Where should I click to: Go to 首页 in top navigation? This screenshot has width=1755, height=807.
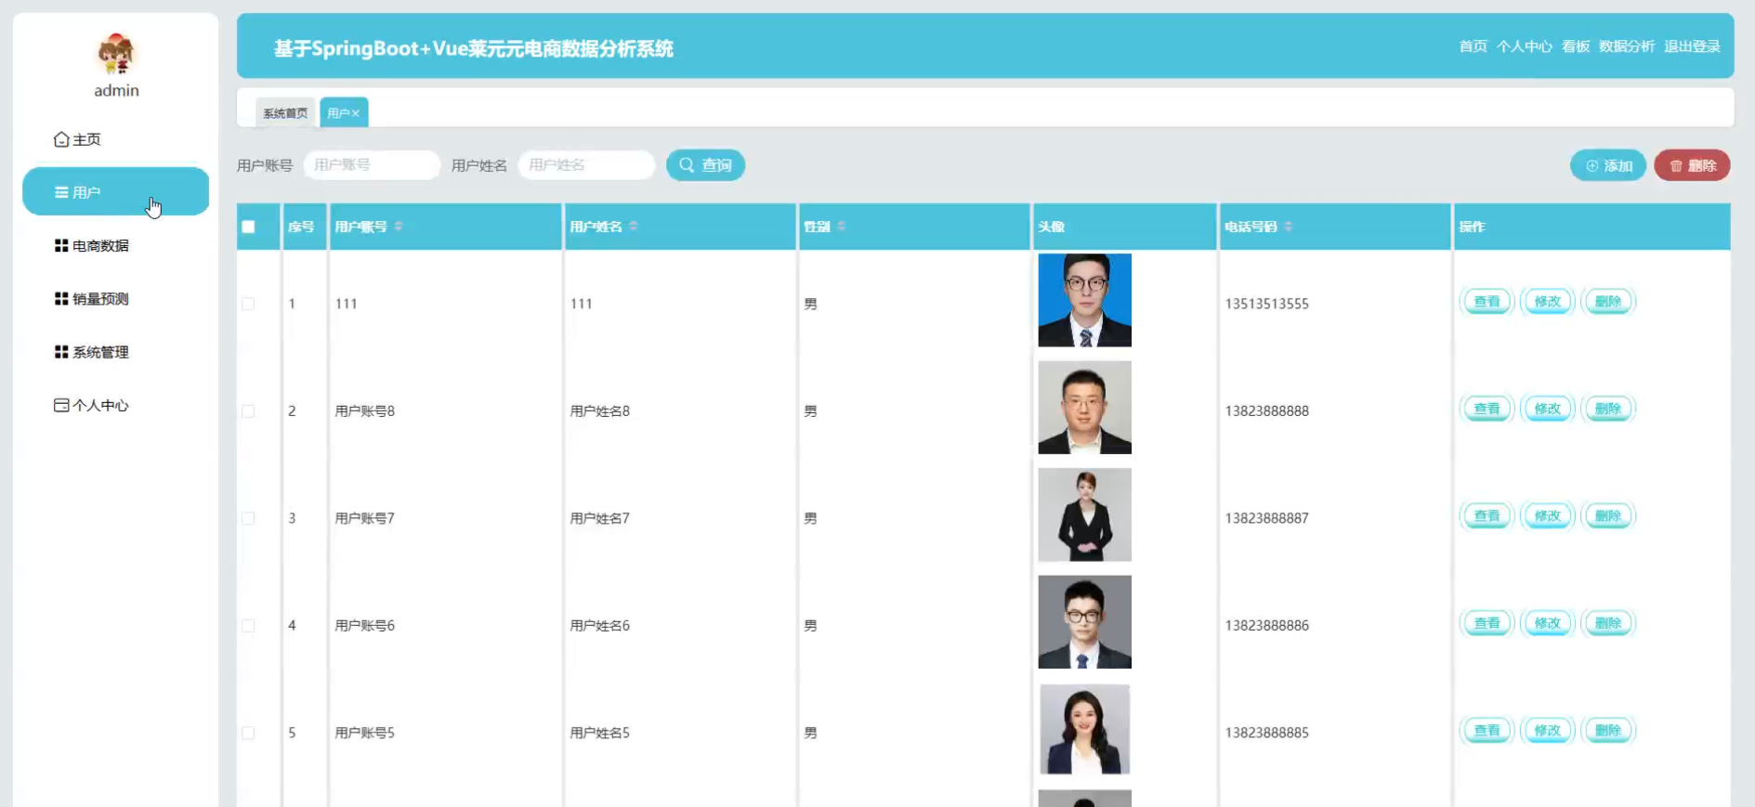[x=1473, y=46]
